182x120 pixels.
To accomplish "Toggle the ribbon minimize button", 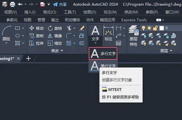I will 159,20.
